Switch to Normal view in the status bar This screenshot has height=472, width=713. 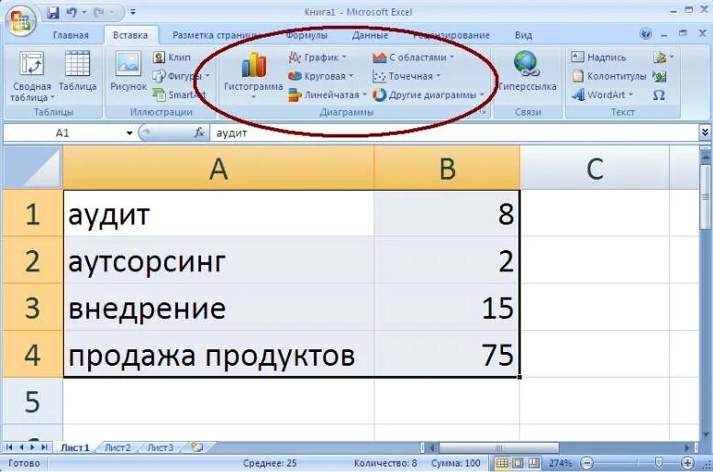click(502, 464)
